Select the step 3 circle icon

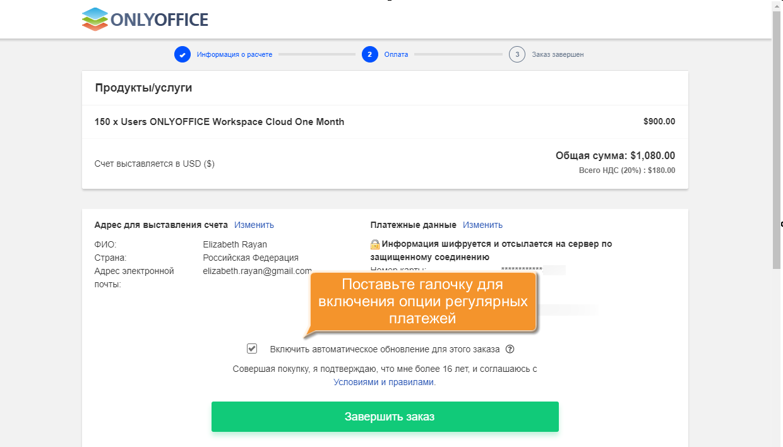517,54
